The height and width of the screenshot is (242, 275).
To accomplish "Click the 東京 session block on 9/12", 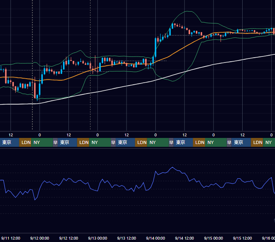I will [x=68, y=142].
